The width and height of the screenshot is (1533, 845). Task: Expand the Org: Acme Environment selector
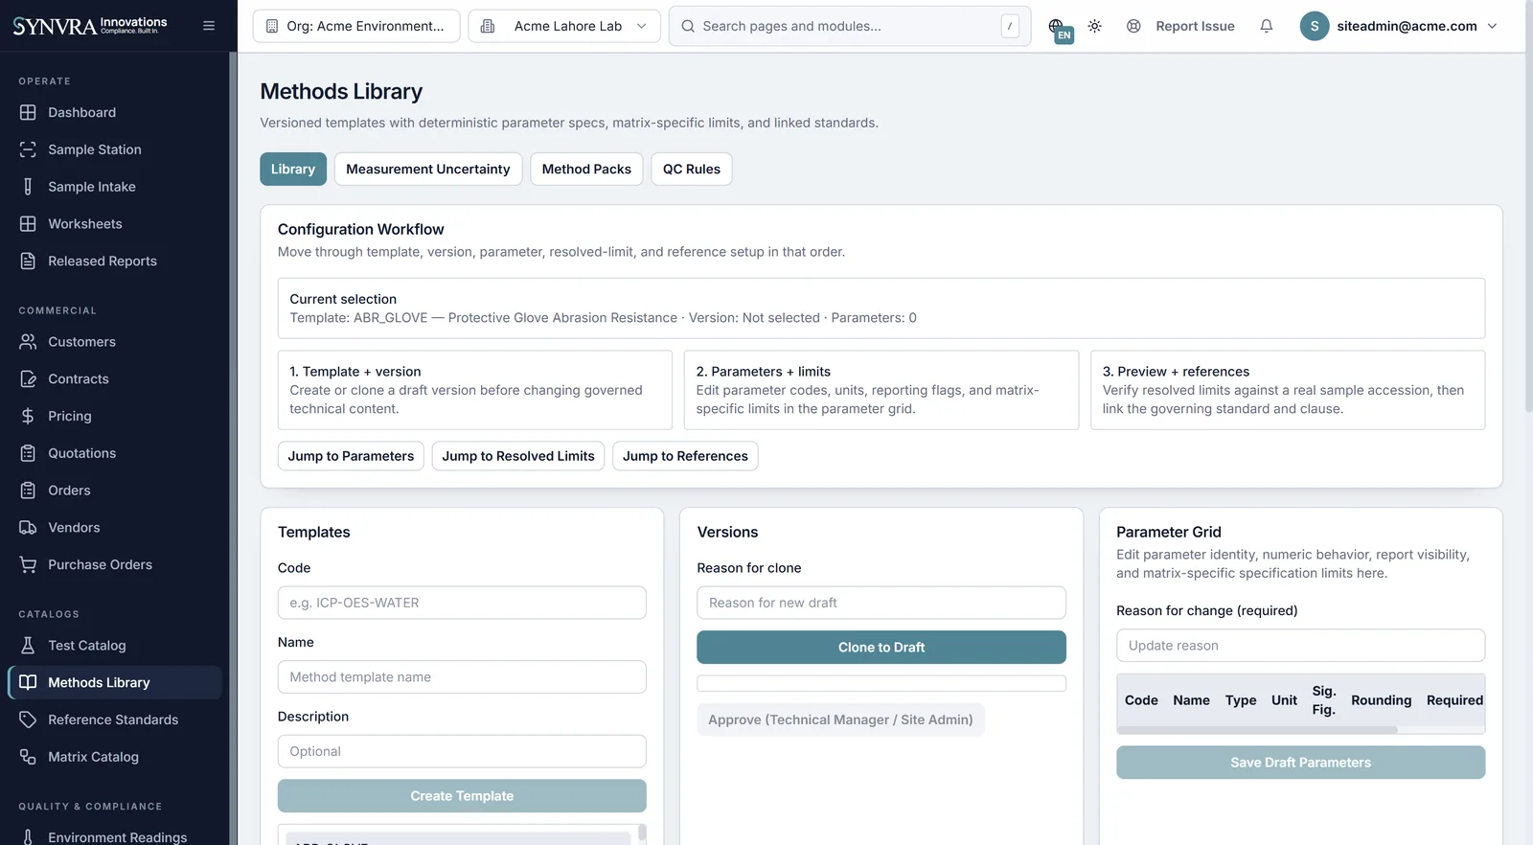tap(356, 26)
